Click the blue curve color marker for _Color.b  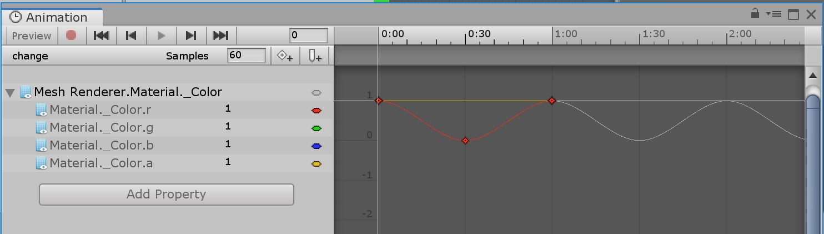(x=316, y=146)
